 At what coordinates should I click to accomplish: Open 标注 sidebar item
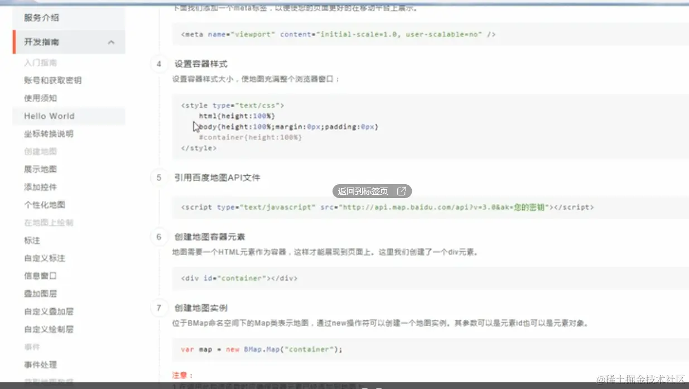point(32,240)
